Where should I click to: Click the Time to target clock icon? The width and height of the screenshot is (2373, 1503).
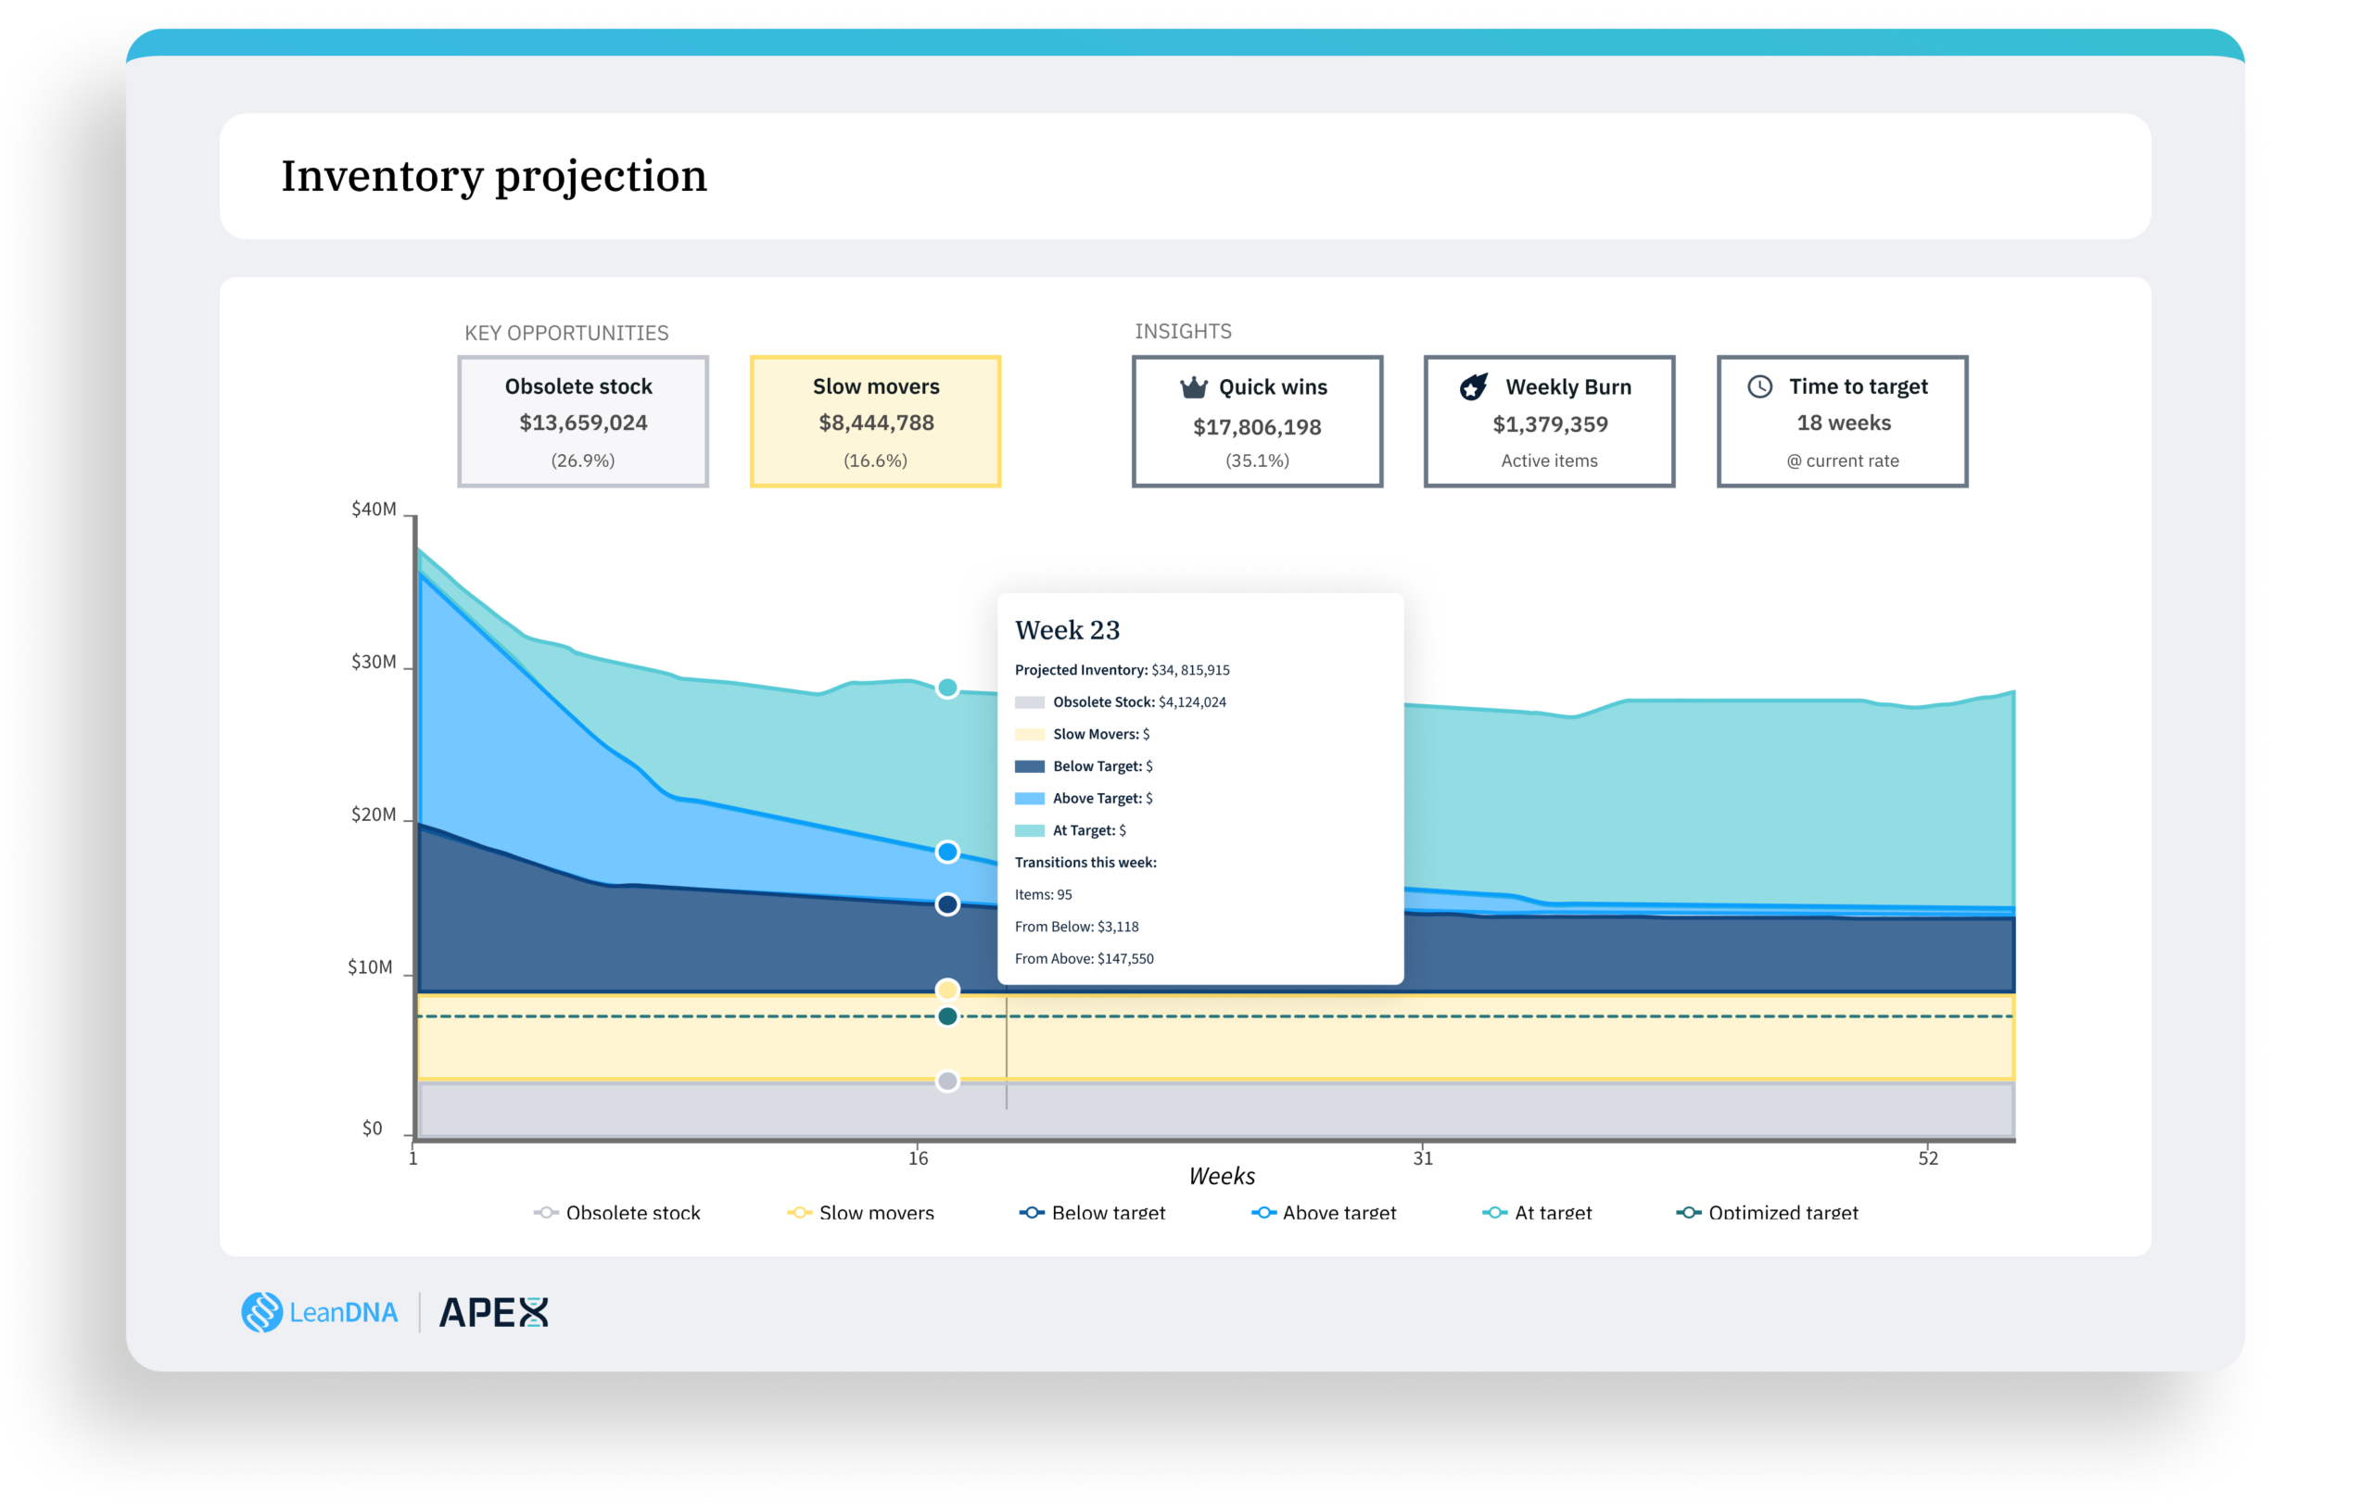(x=1760, y=386)
